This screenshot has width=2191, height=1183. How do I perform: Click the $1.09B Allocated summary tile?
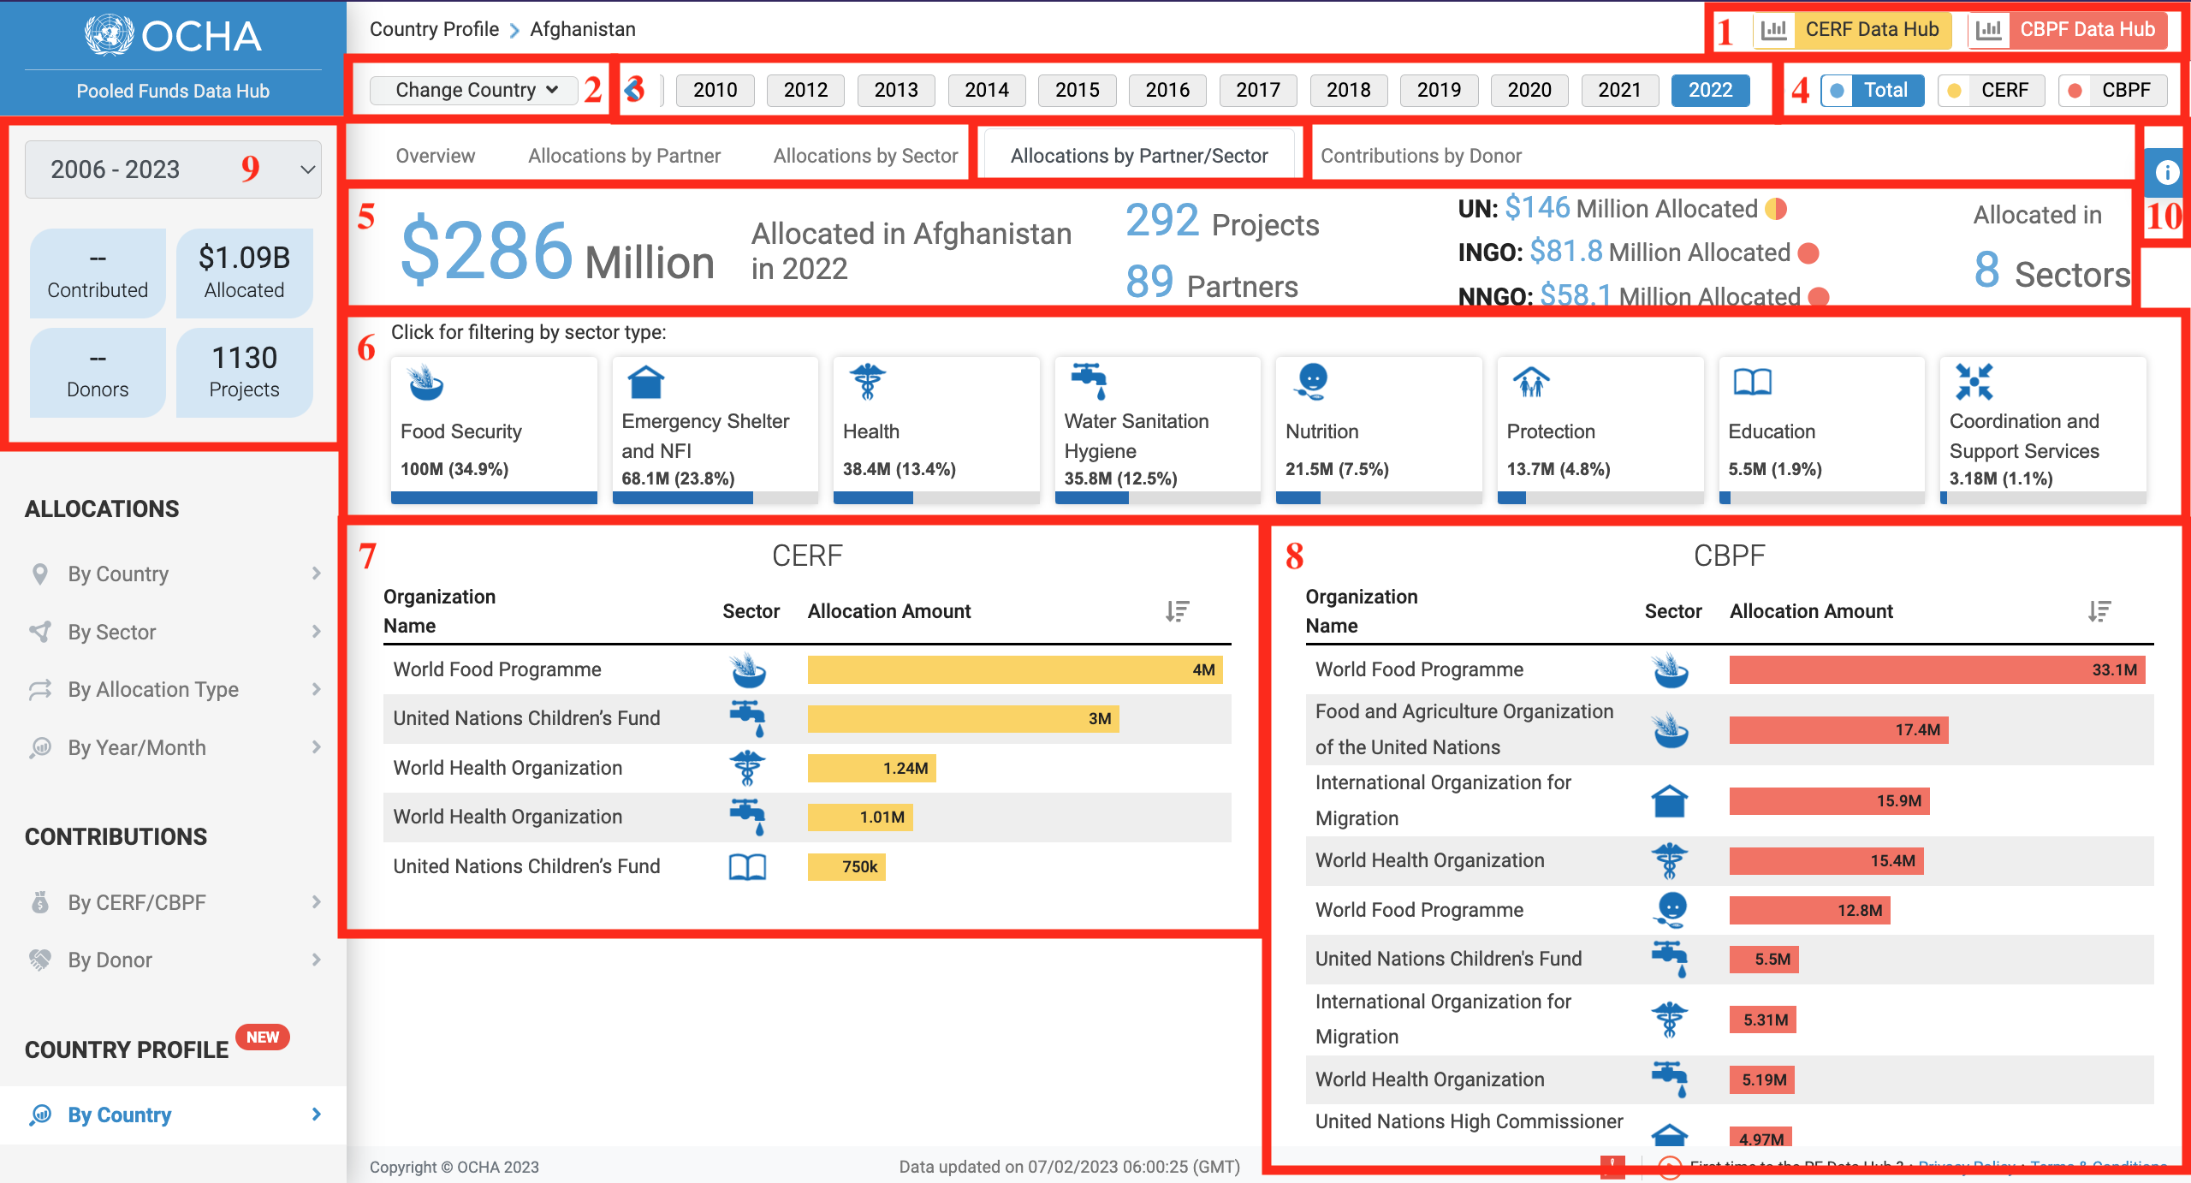click(244, 272)
